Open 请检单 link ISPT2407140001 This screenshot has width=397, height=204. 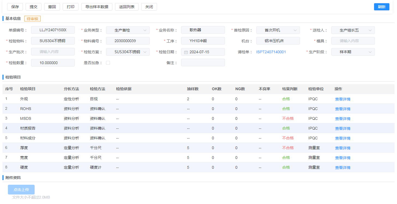tap(271, 52)
